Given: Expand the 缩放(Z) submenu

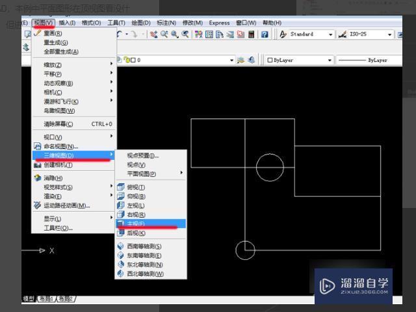Looking at the screenshot, I should 73,64.
